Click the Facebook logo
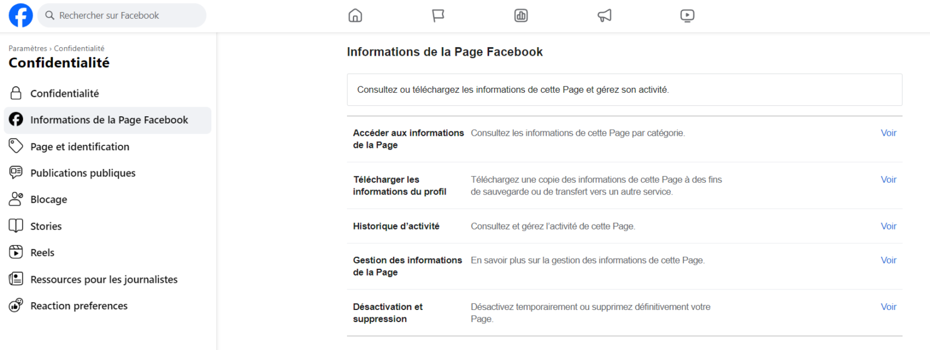This screenshot has width=930, height=350. click(x=21, y=16)
